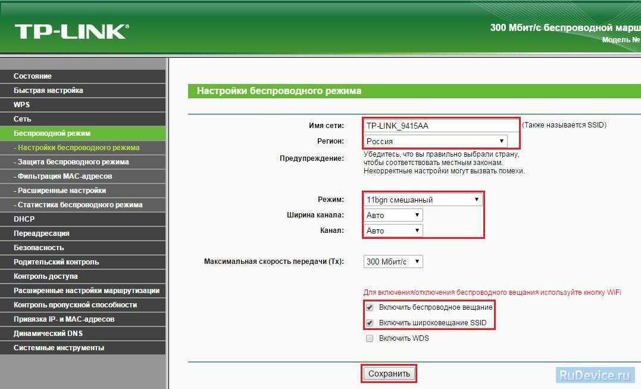The image size is (641, 389).
Task: Expand the Режим dropdown 11bgn смешанный
Action: [423, 200]
